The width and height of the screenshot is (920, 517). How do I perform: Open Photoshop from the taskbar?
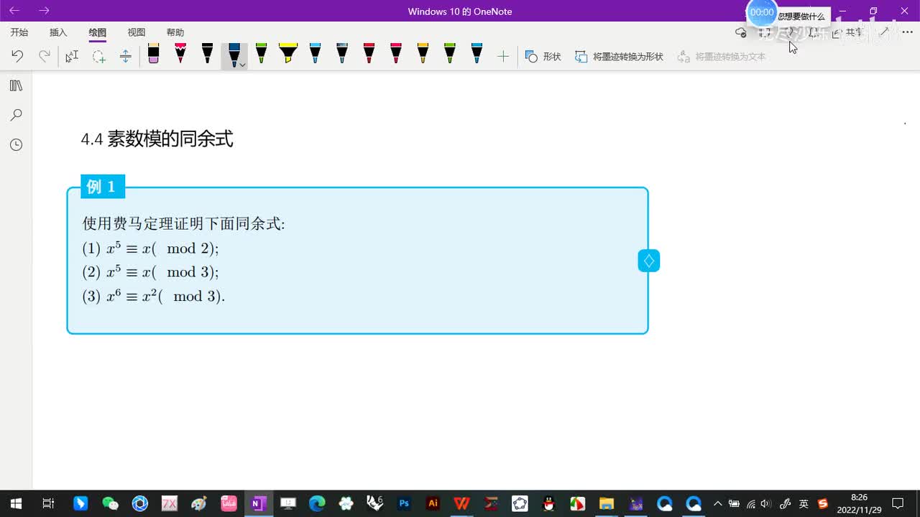pyautogui.click(x=404, y=503)
